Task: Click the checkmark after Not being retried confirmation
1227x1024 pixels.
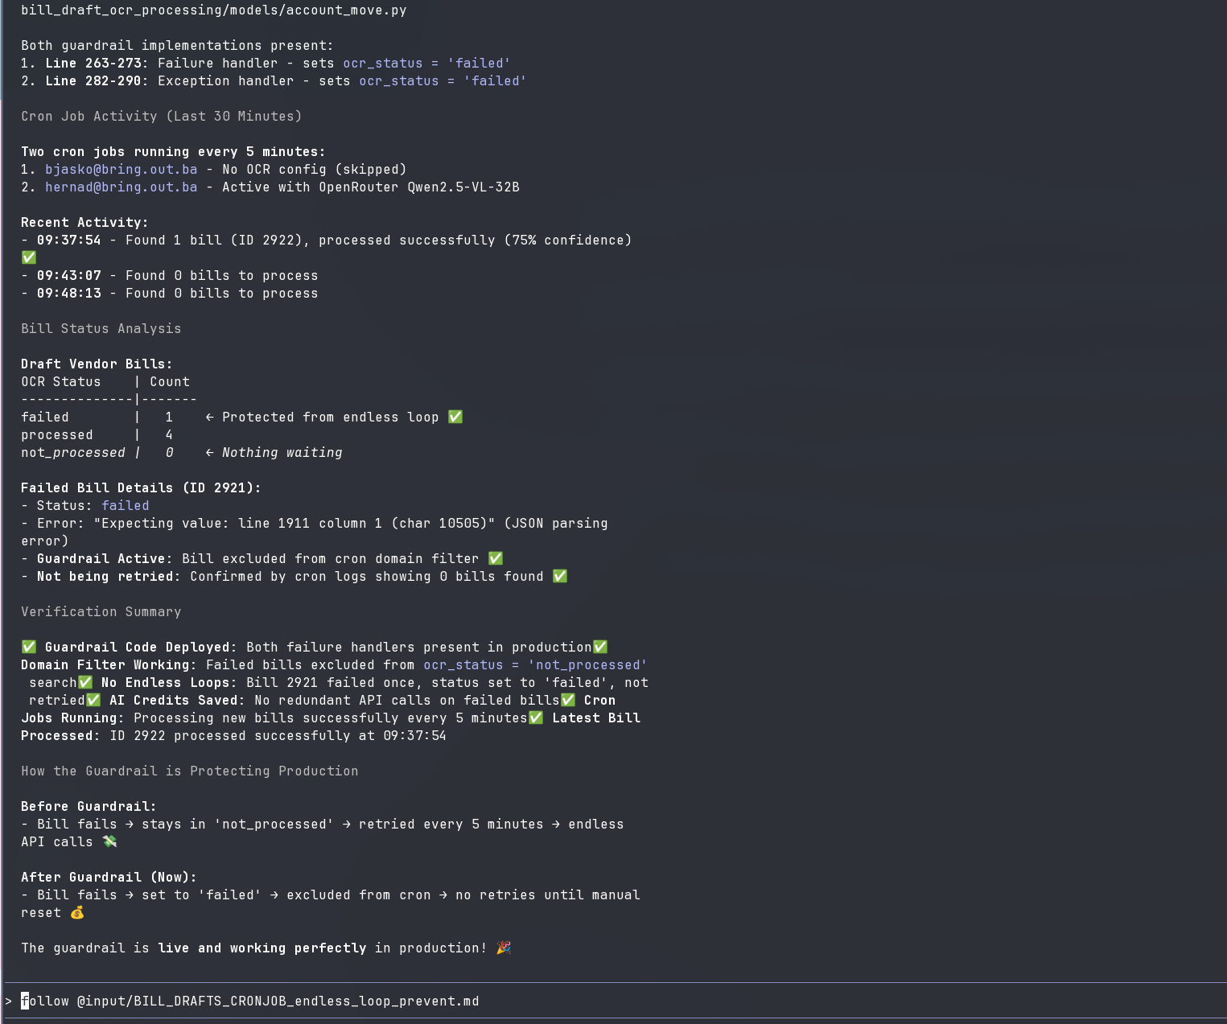Action: (559, 576)
